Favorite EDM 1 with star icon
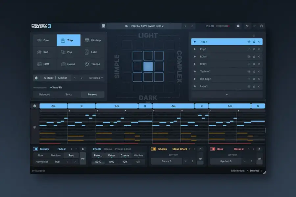This screenshot has width=296, height=197. point(254,56)
